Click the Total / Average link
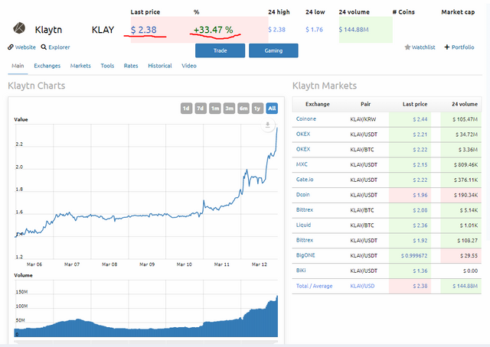490x347 pixels. click(314, 286)
